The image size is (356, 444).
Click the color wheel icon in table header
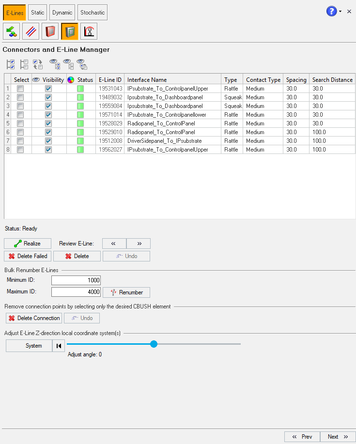[x=71, y=80]
